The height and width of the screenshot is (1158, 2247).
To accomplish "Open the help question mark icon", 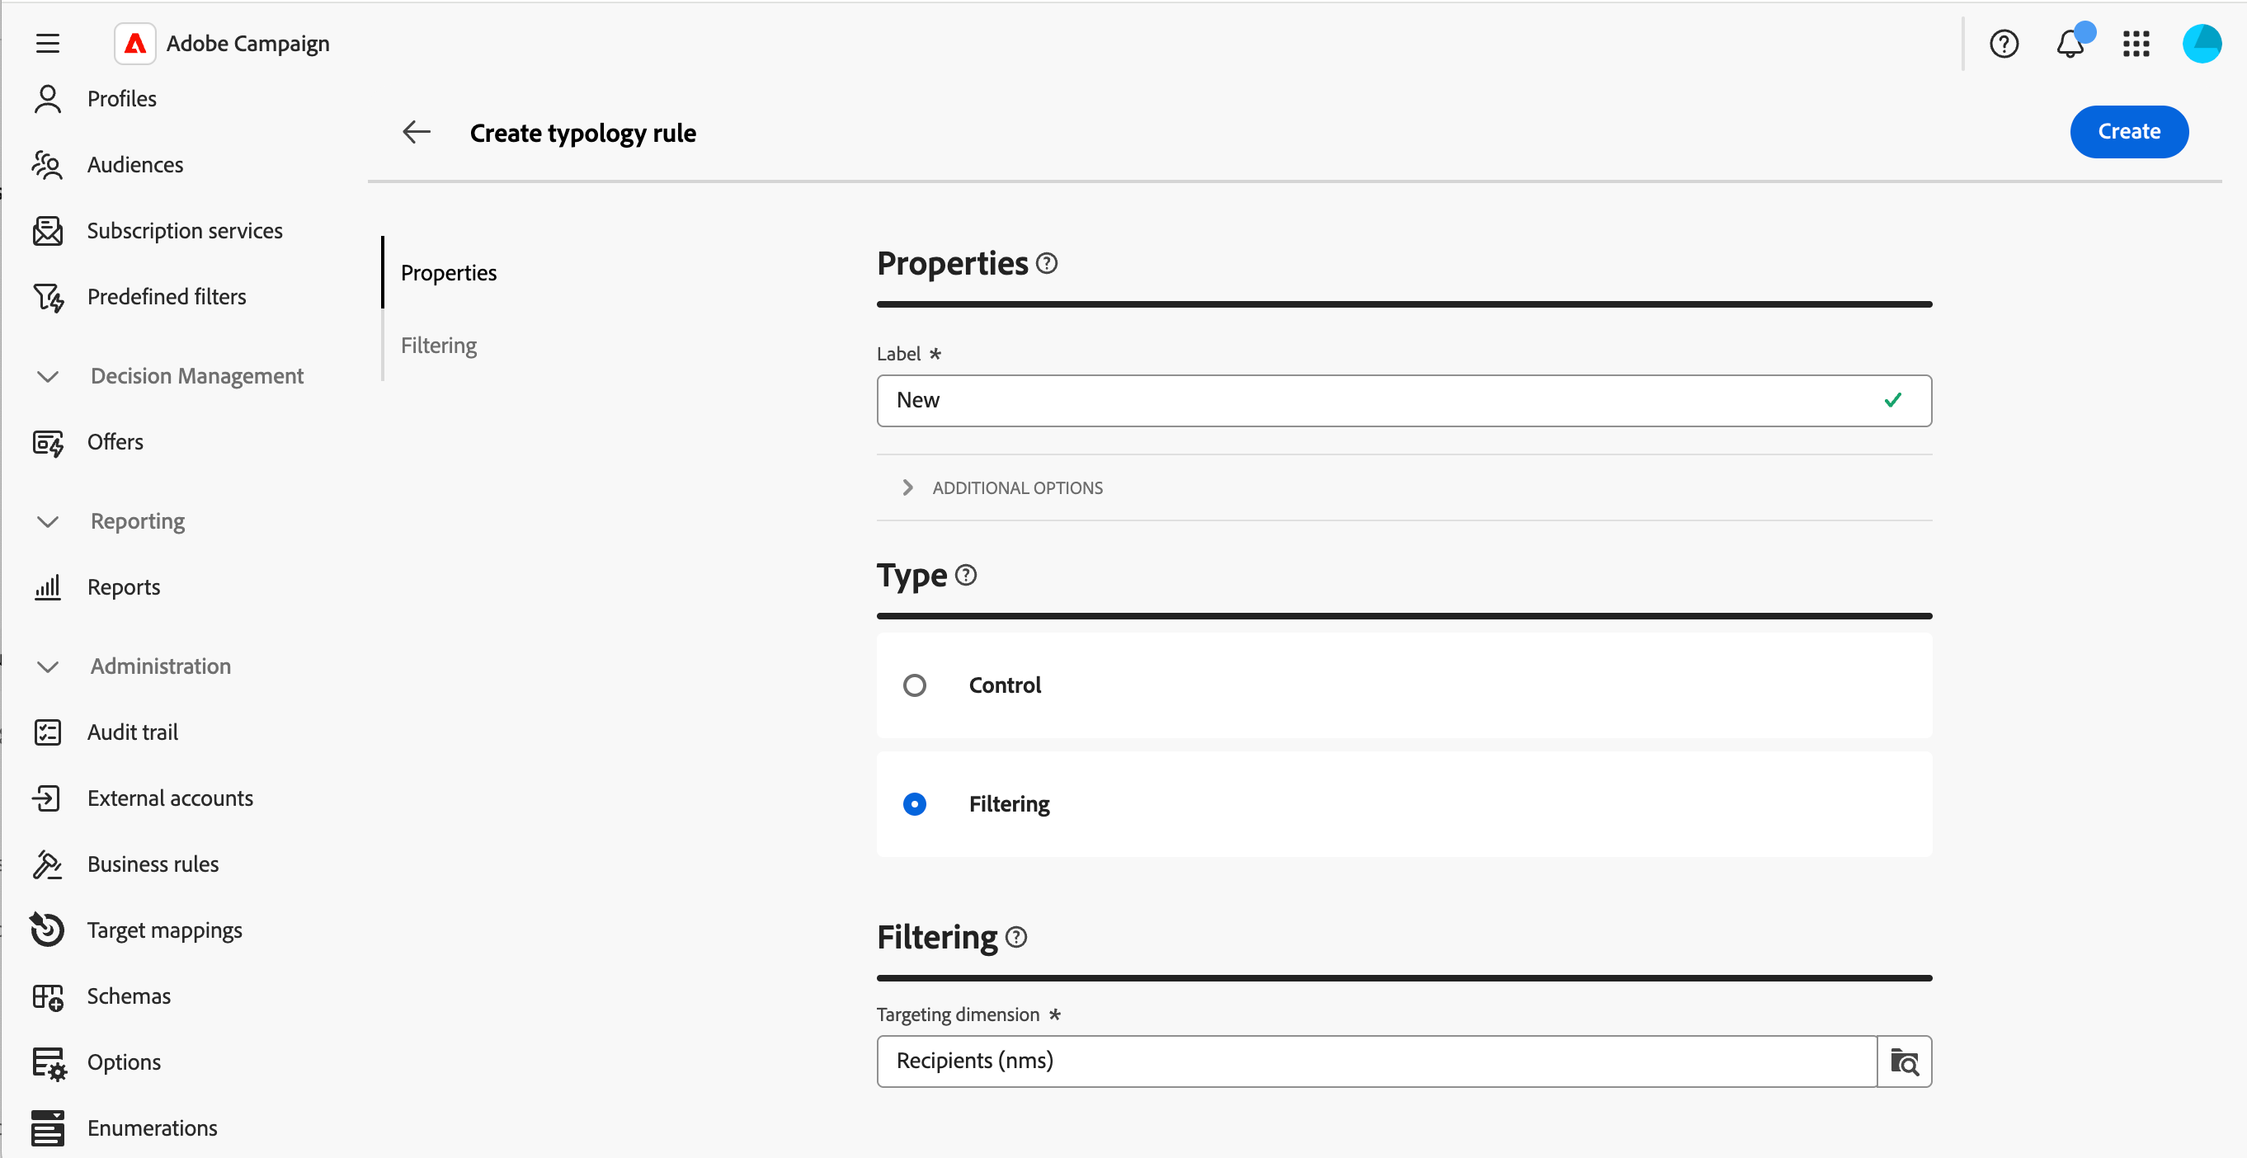I will click(x=2004, y=43).
